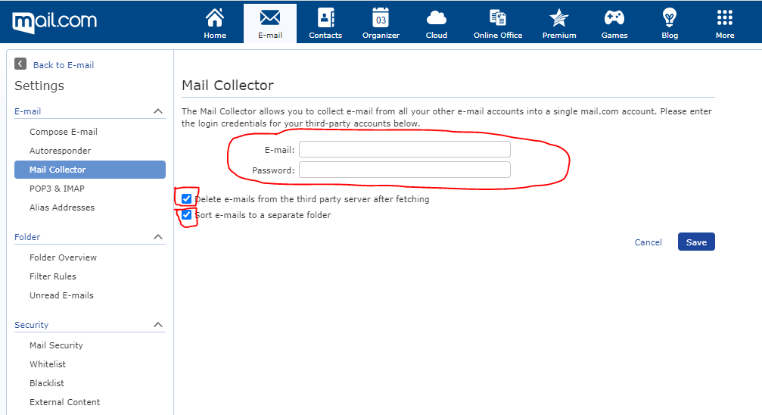Click the Settings sidebar title
This screenshot has width=762, height=415.
(x=39, y=86)
